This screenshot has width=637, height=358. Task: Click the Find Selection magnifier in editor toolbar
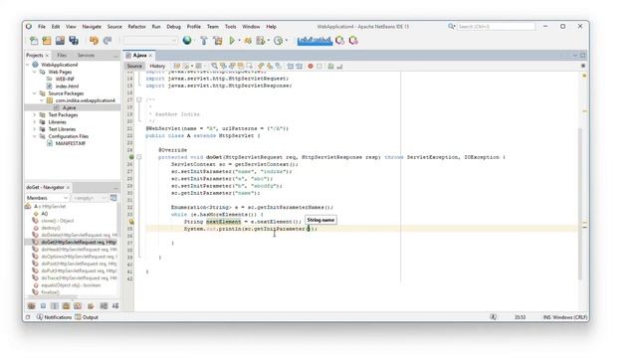(x=214, y=66)
